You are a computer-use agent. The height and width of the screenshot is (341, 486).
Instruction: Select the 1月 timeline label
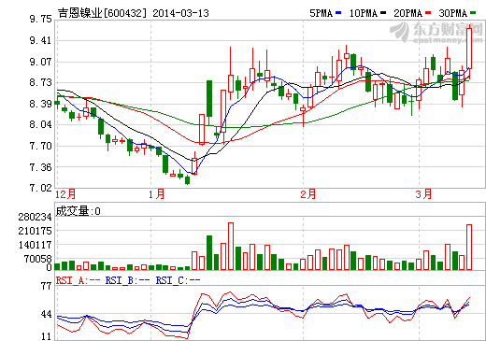(157, 194)
